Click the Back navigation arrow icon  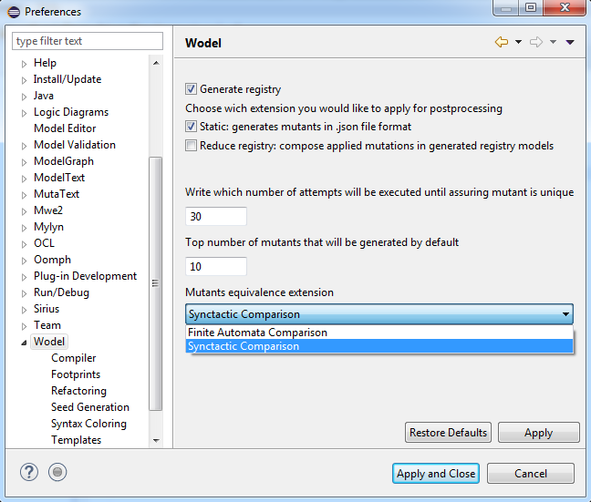point(502,42)
